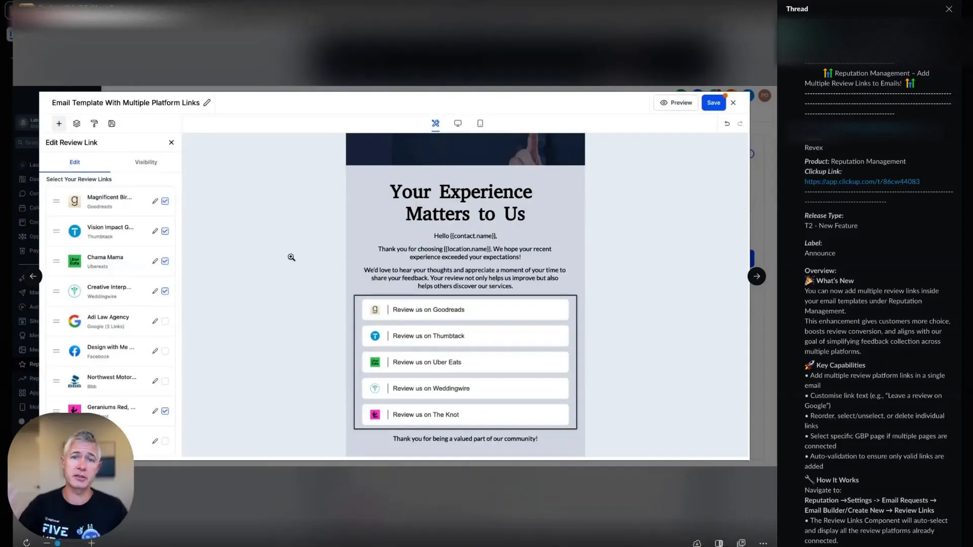Screen dimensions: 973x547
Task: Select the design editor view icon
Action: pyautogui.click(x=435, y=123)
